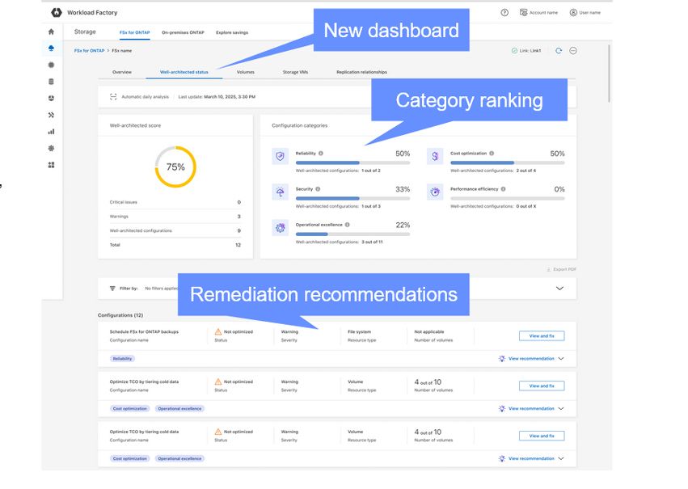Click the Performance efficiency info icon
The image size is (688, 489).
pyautogui.click(x=504, y=189)
